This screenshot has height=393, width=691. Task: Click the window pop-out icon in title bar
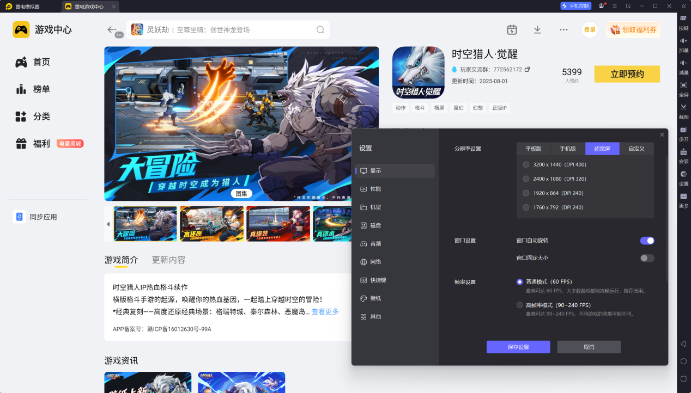pos(628,6)
